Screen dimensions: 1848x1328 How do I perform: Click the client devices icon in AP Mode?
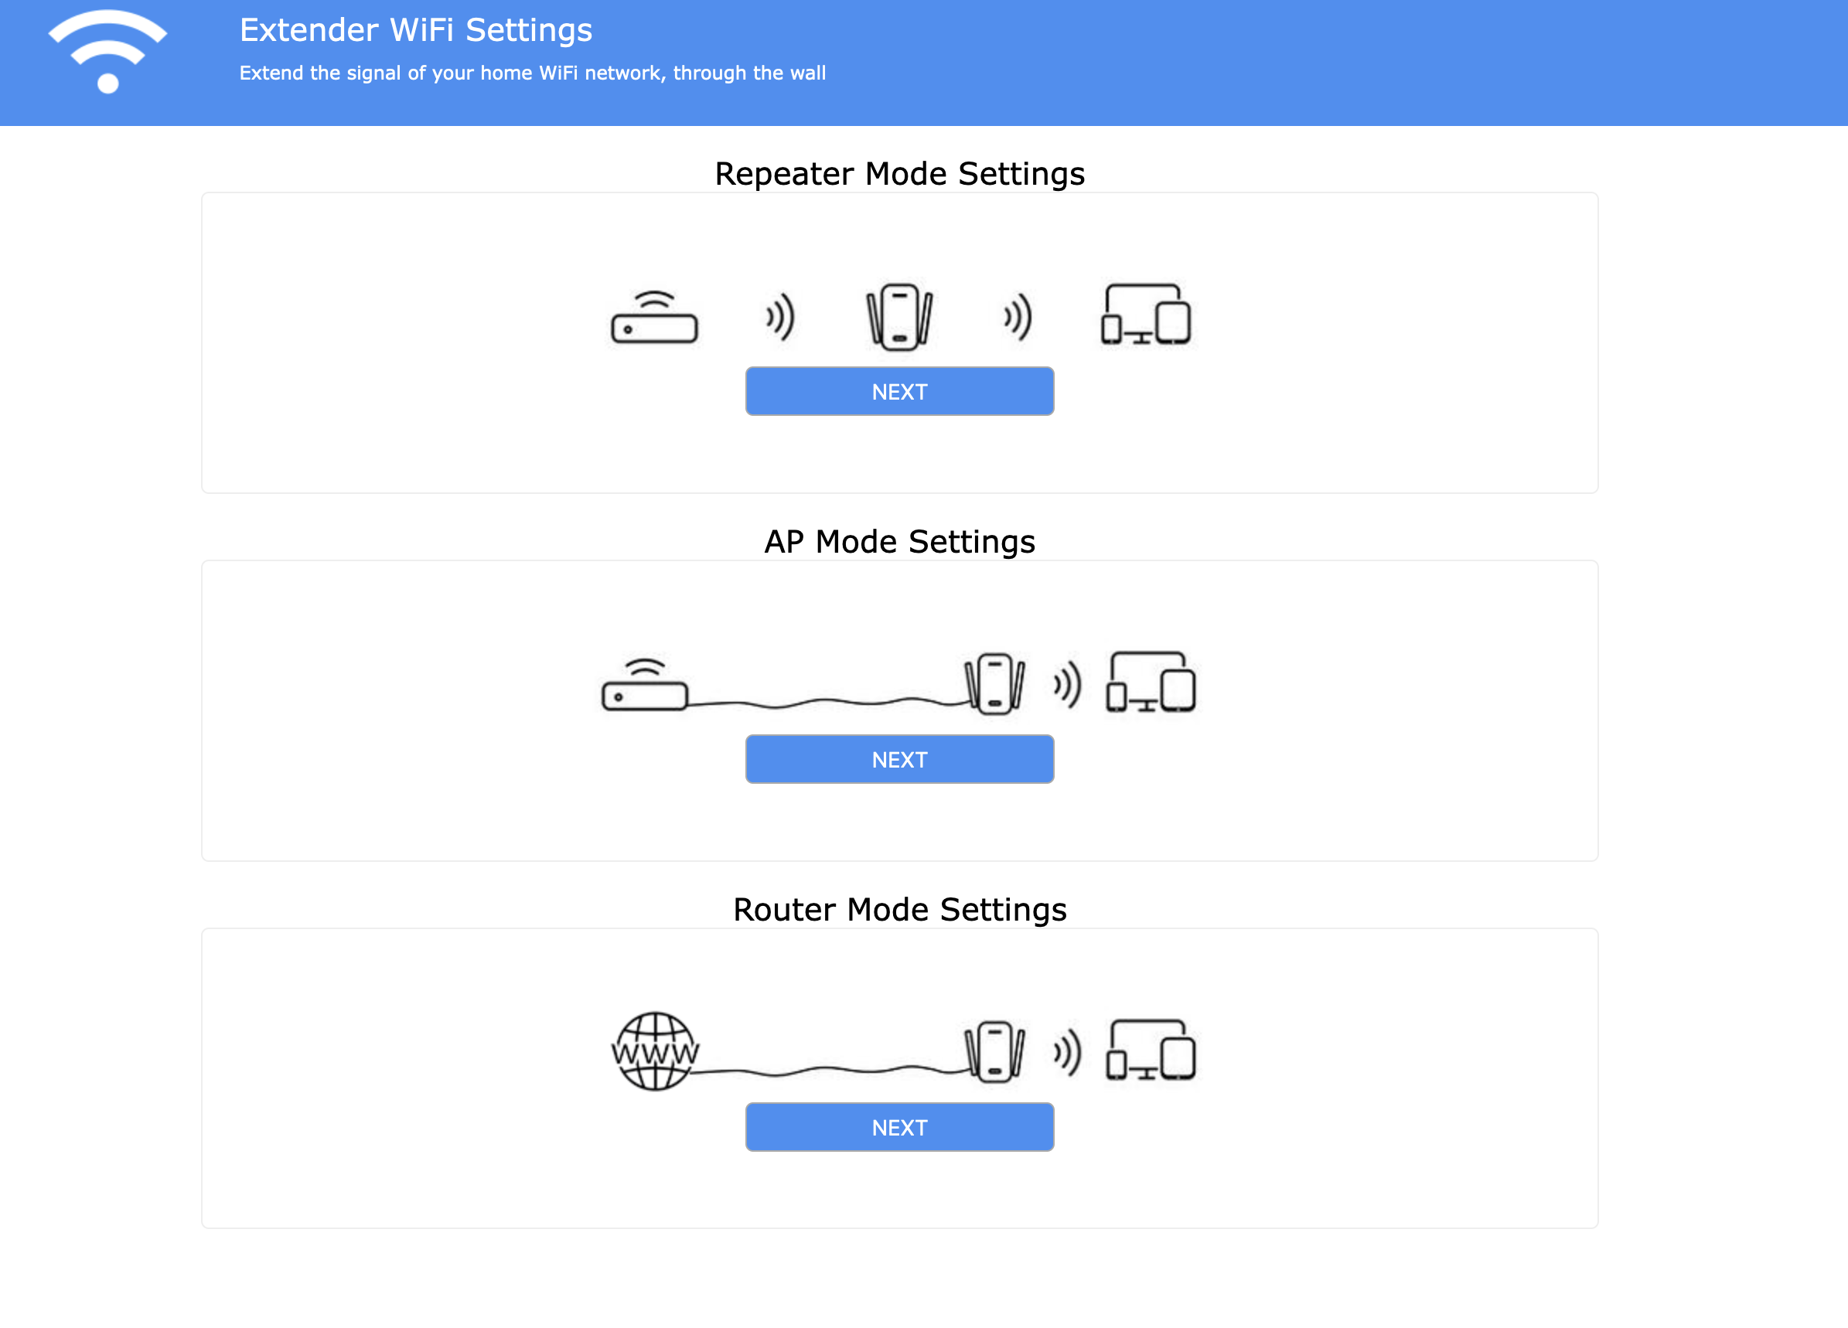(1150, 683)
